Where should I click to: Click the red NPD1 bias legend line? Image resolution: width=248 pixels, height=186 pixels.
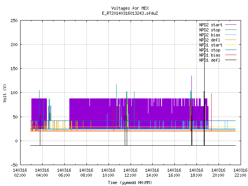[x=231, y=55]
